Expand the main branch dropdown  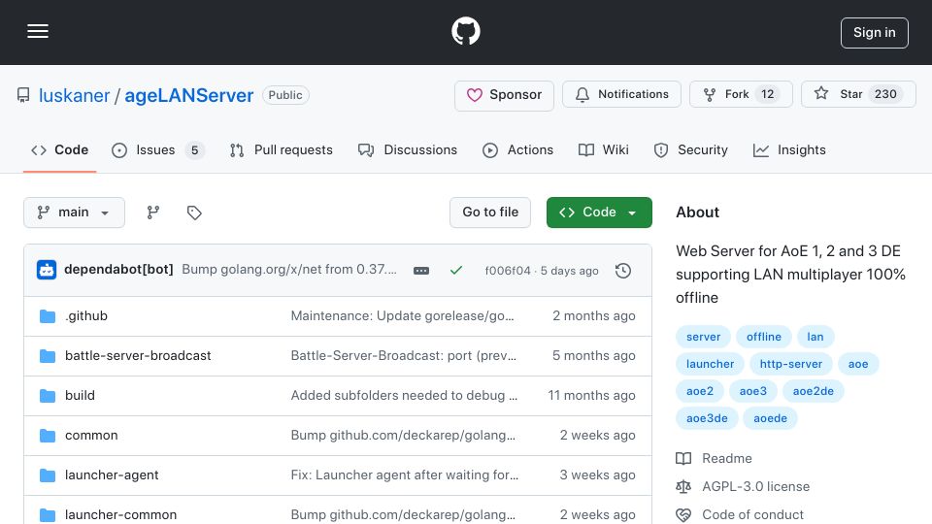pos(74,213)
